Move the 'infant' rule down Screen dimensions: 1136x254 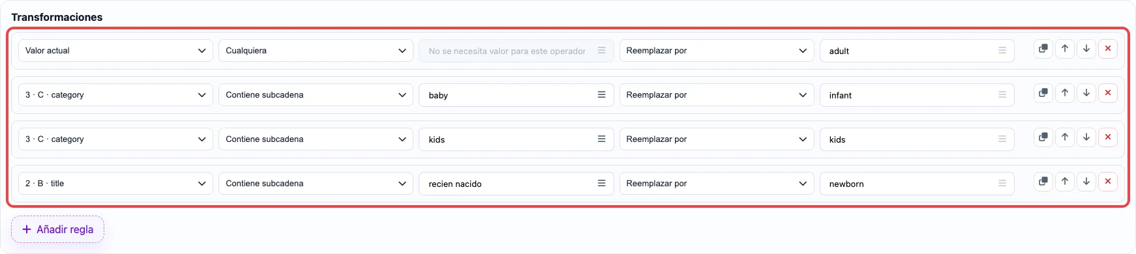(x=1086, y=93)
